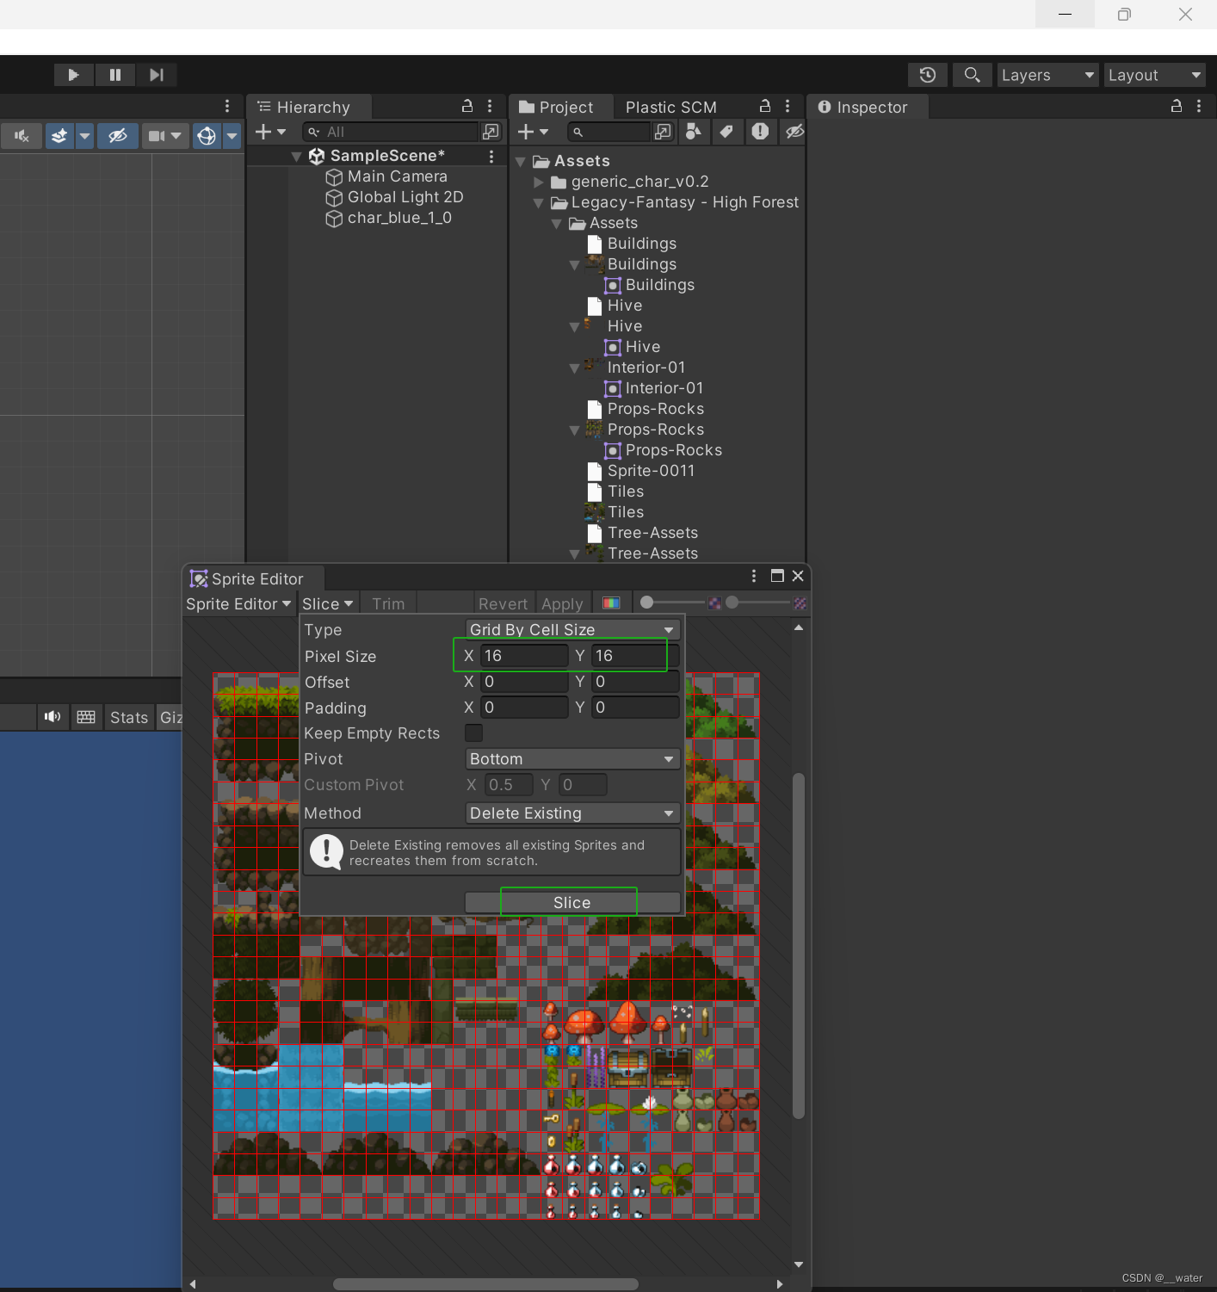Pause the editor with the pause button
The width and height of the screenshot is (1217, 1292).
click(114, 75)
